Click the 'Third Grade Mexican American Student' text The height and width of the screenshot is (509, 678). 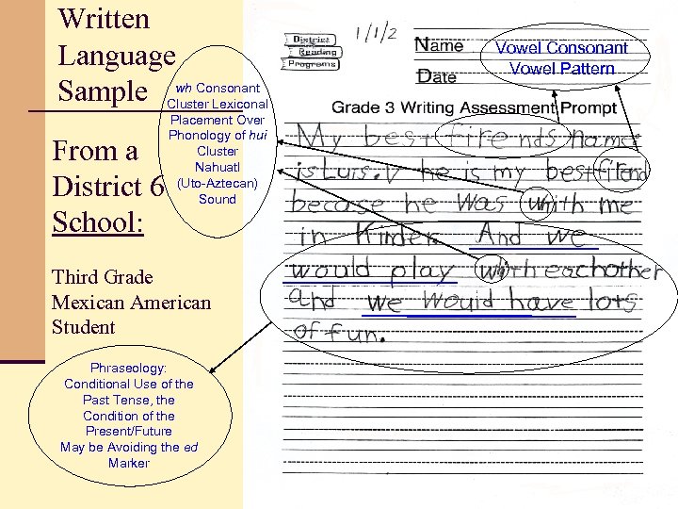pos(131,302)
